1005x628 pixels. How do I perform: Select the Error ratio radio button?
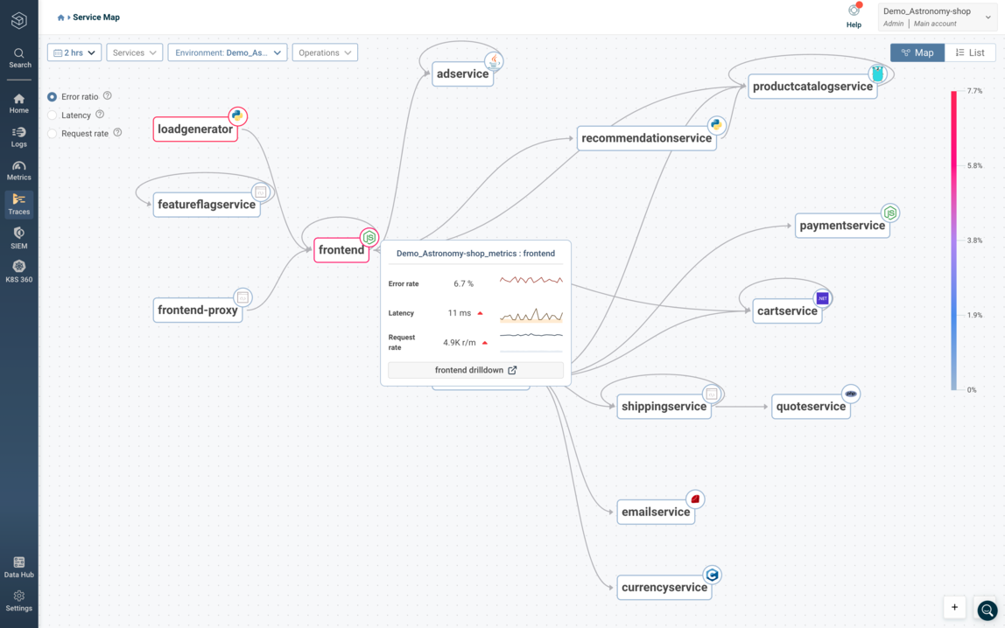53,96
